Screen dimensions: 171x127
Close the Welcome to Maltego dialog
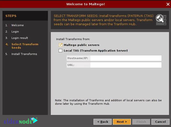click(x=168, y=4)
